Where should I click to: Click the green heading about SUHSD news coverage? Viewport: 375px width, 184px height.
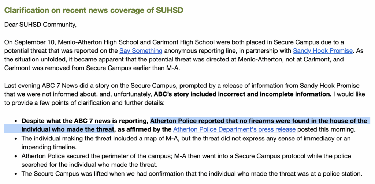(x=94, y=10)
